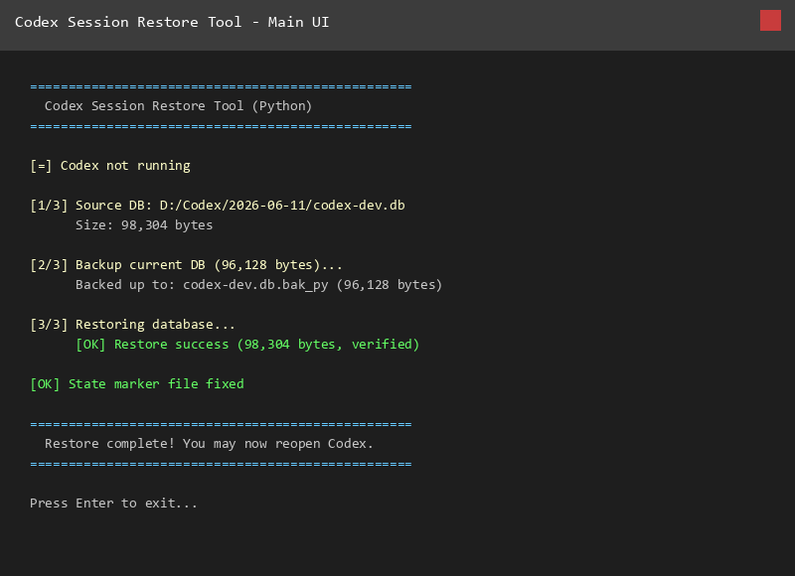Click the '[=] Codex not running' status line
The height and width of the screenshot is (576, 795).
coord(110,166)
